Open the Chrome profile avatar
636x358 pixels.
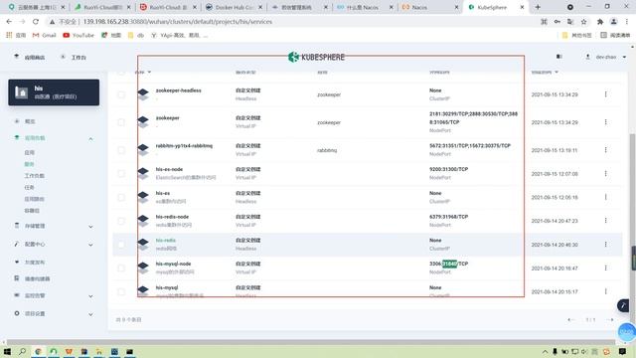[614, 22]
